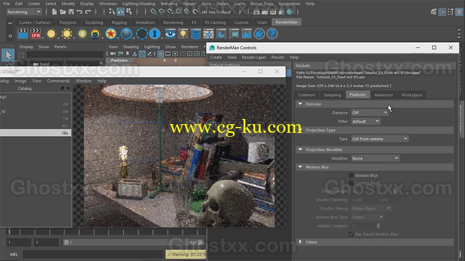
Task: Click the blue keyhole shelf icon
Action: pyautogui.click(x=155, y=34)
